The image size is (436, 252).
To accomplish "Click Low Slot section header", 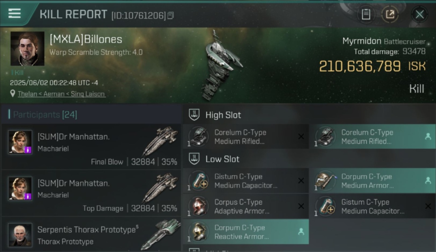I will 222,159.
